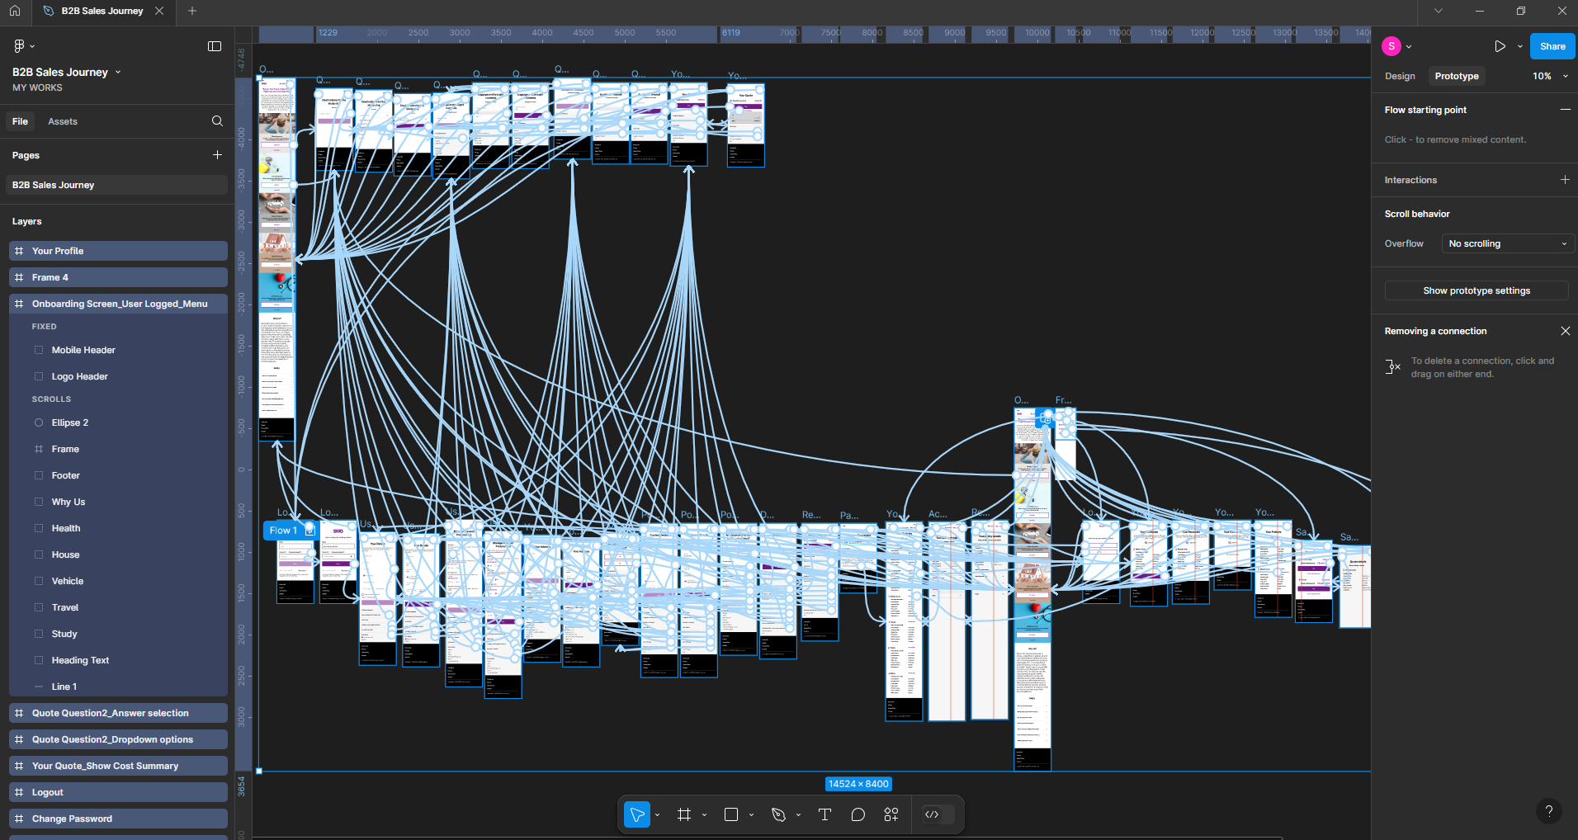This screenshot has width=1578, height=840.
Task: Select the Frame tool
Action: click(x=683, y=814)
